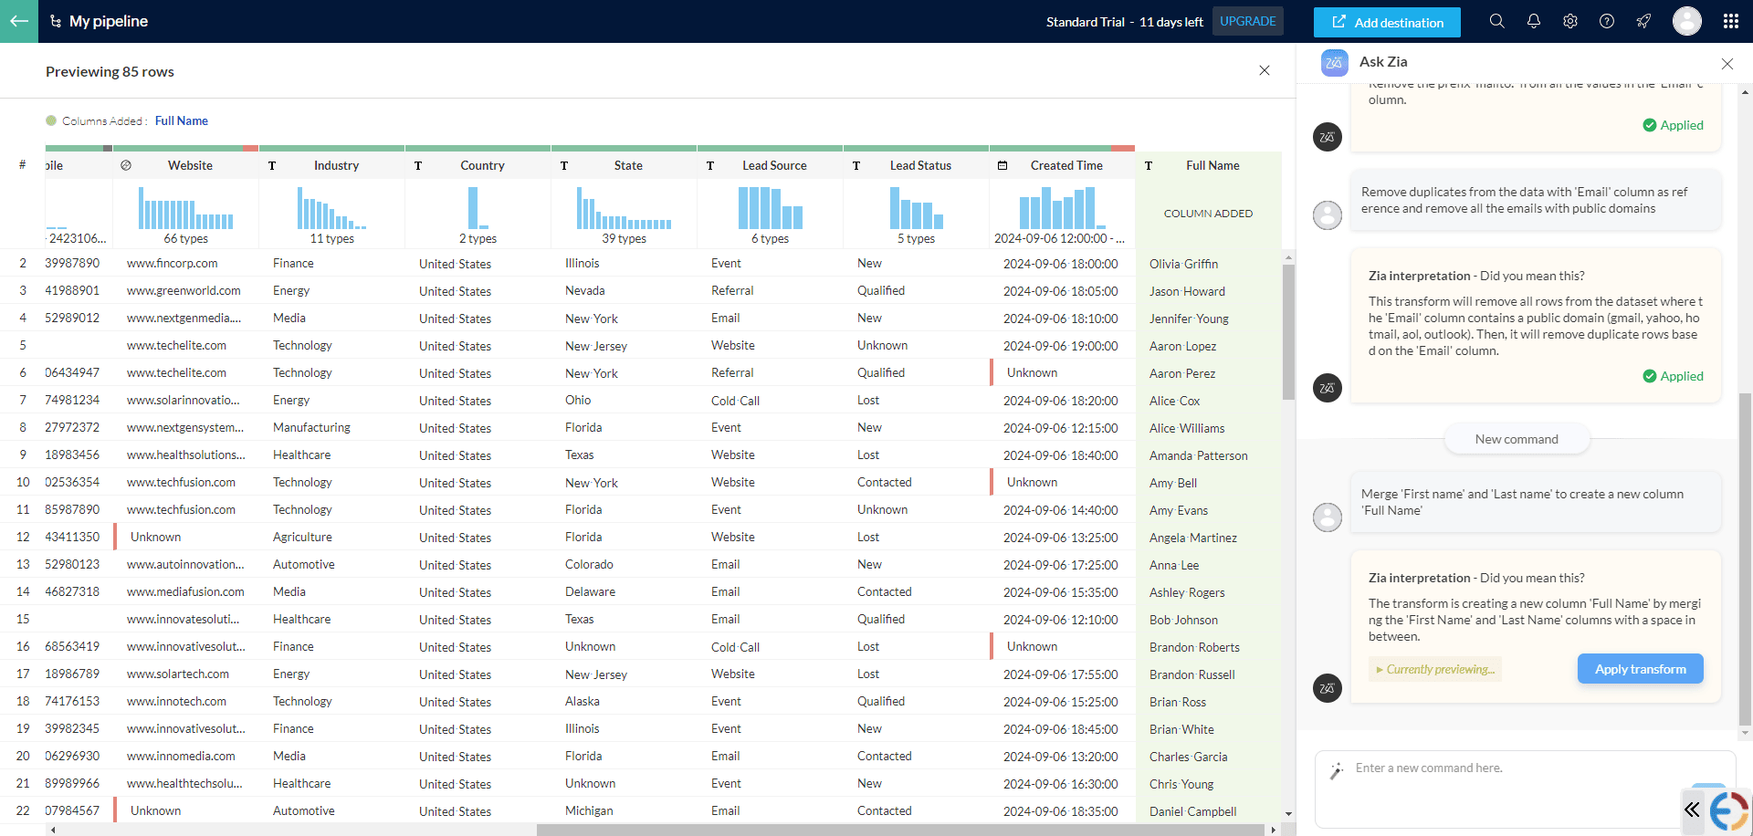The height and width of the screenshot is (836, 1753).
Task: Open the user profile avatar
Action: pos(1686,21)
